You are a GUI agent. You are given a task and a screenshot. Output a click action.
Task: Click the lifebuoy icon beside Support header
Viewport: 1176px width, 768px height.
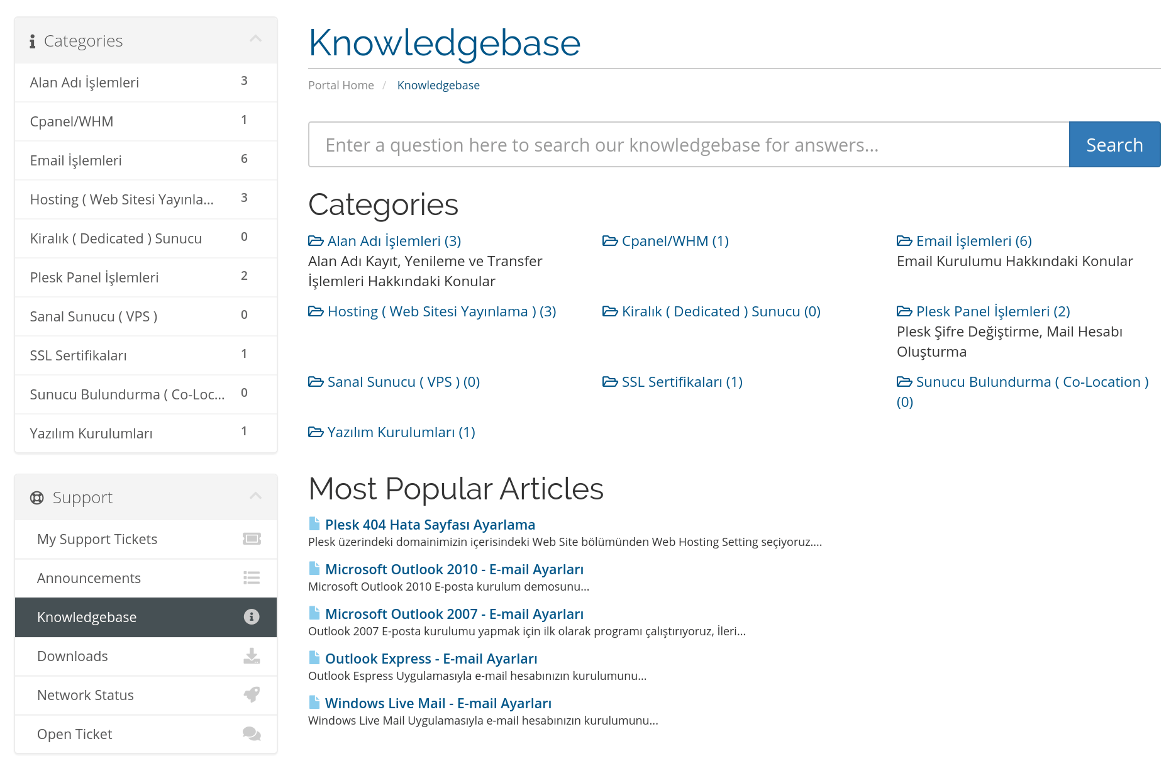pyautogui.click(x=37, y=498)
